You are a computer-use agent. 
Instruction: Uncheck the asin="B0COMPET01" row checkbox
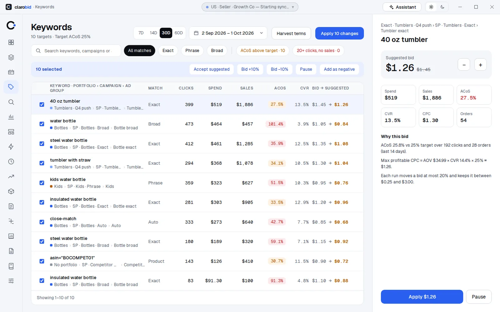pyautogui.click(x=42, y=261)
